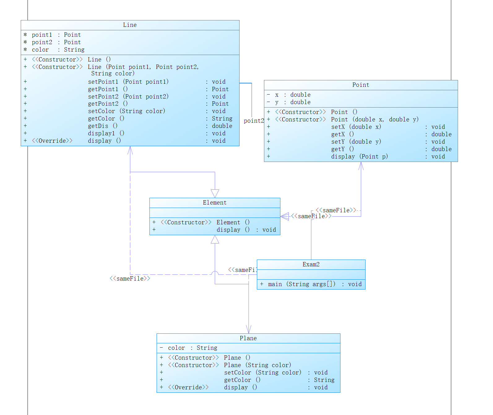The width and height of the screenshot is (493, 415).
Task: Click the Point class title
Action: click(361, 85)
